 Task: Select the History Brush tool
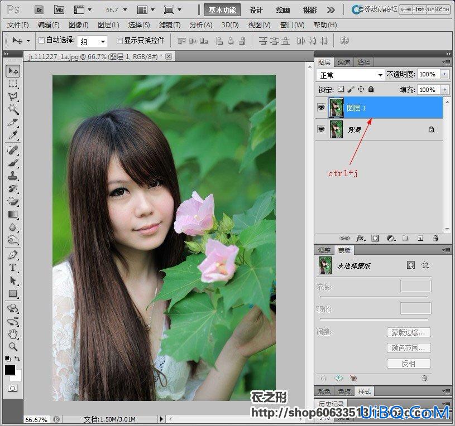click(12, 188)
